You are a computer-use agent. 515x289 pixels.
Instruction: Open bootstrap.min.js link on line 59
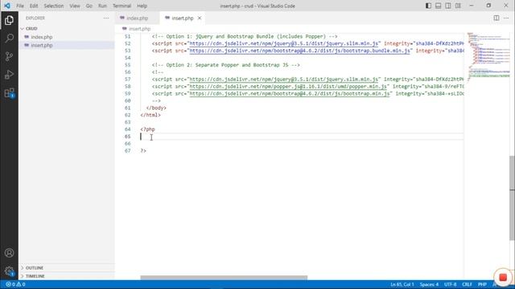point(290,93)
